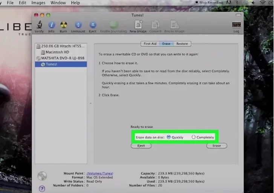Click the 'Ready to erase' status text
Screen dimensions: 274x193
click(x=142, y=127)
